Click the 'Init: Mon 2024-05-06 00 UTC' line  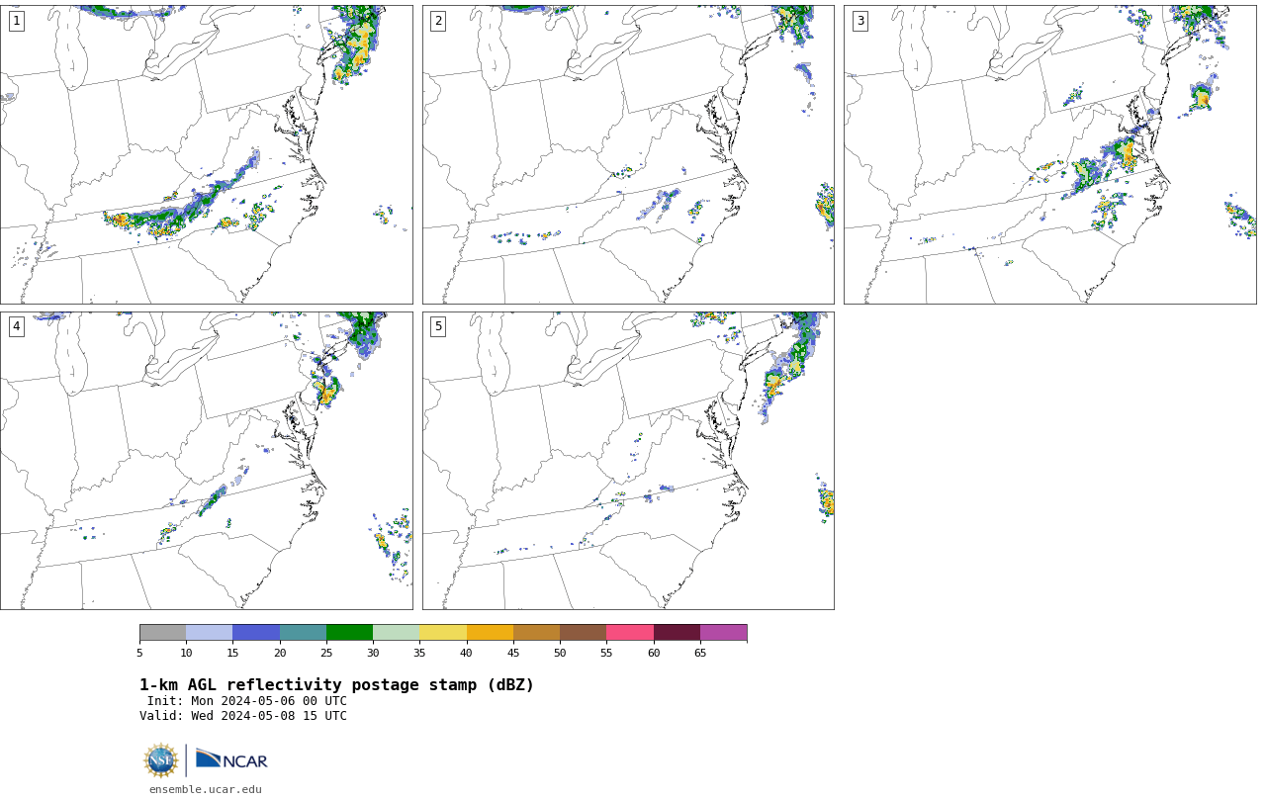(x=247, y=701)
